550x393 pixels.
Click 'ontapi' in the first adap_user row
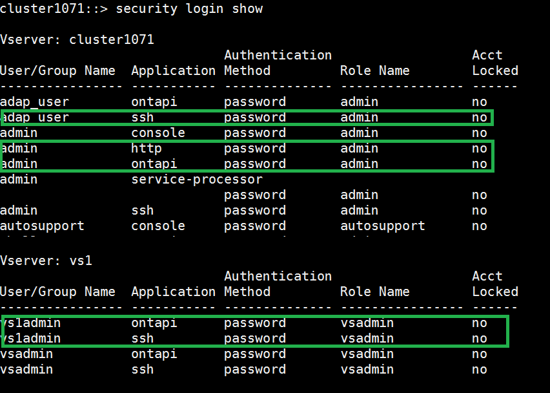[x=154, y=101]
